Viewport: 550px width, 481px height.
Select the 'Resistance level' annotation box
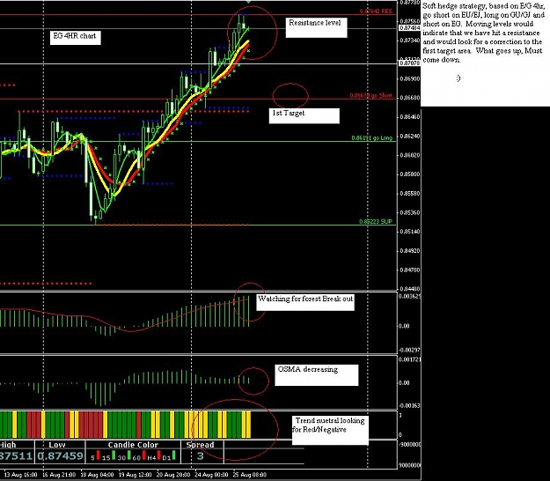click(316, 27)
